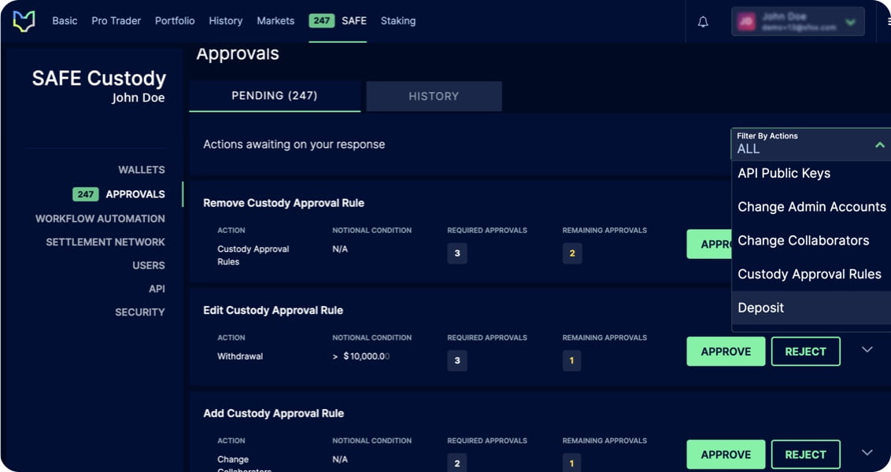The image size is (891, 472).
Task: Go to Staking in top navigation
Action: tap(397, 21)
